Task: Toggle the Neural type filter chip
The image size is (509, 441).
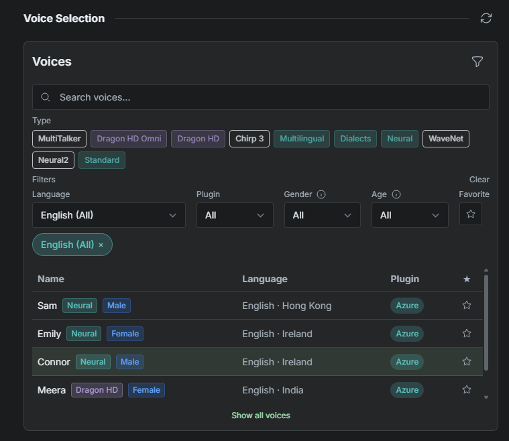Action: [x=400, y=139]
